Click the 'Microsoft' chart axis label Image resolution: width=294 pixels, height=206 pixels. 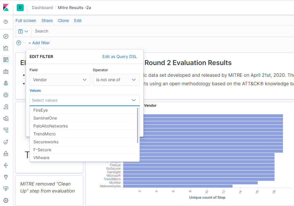click(114, 176)
